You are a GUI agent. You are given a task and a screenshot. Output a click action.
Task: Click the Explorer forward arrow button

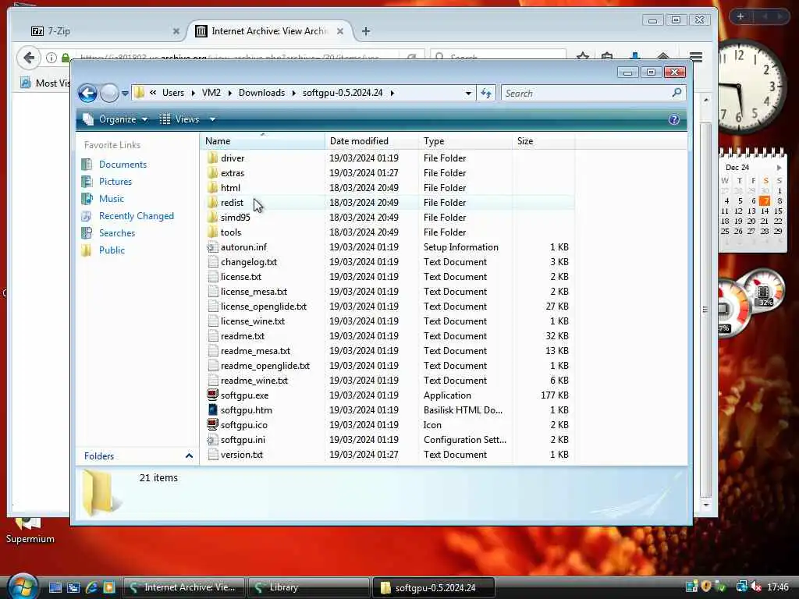coord(109,94)
